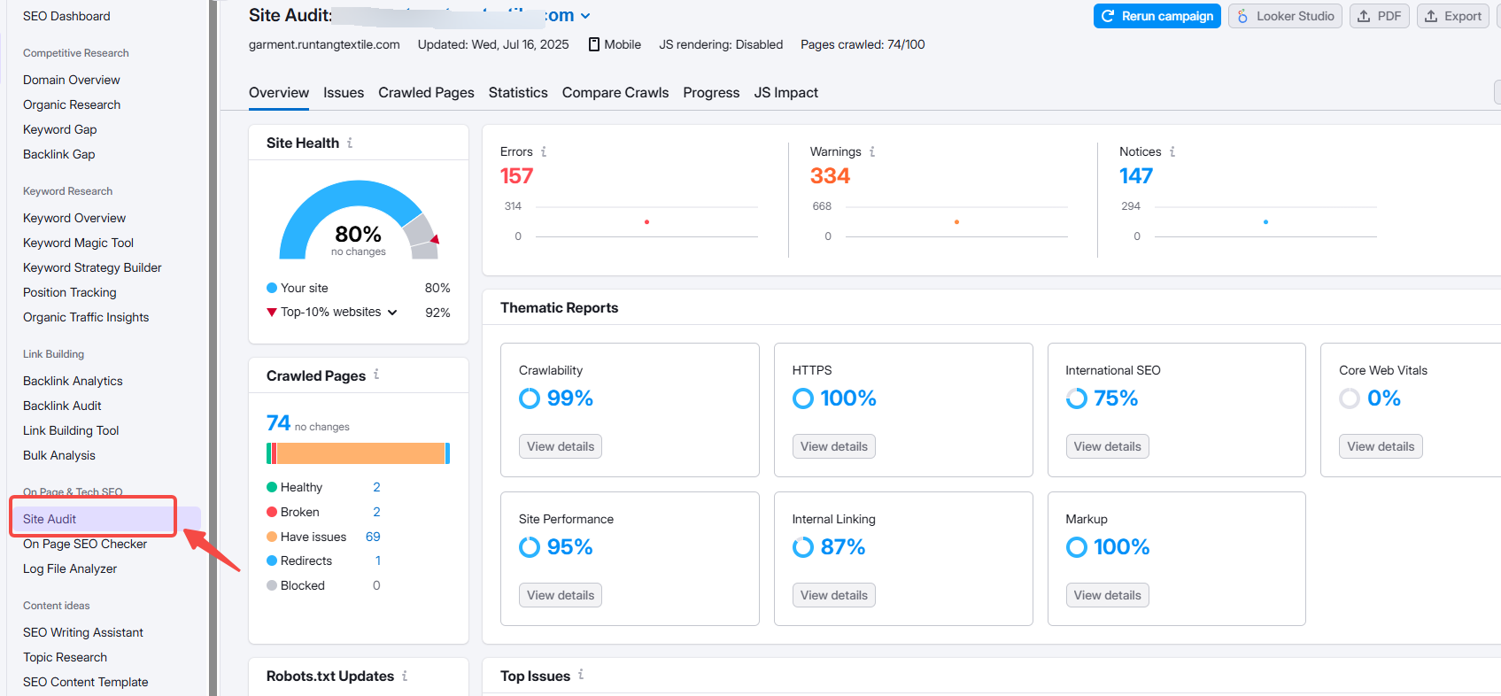
Task: Select Keyword Magic Tool in sidebar
Action: (x=78, y=243)
